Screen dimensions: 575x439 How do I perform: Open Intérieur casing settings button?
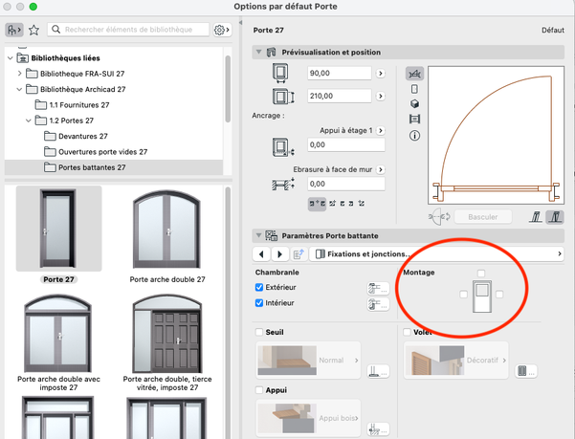378,304
